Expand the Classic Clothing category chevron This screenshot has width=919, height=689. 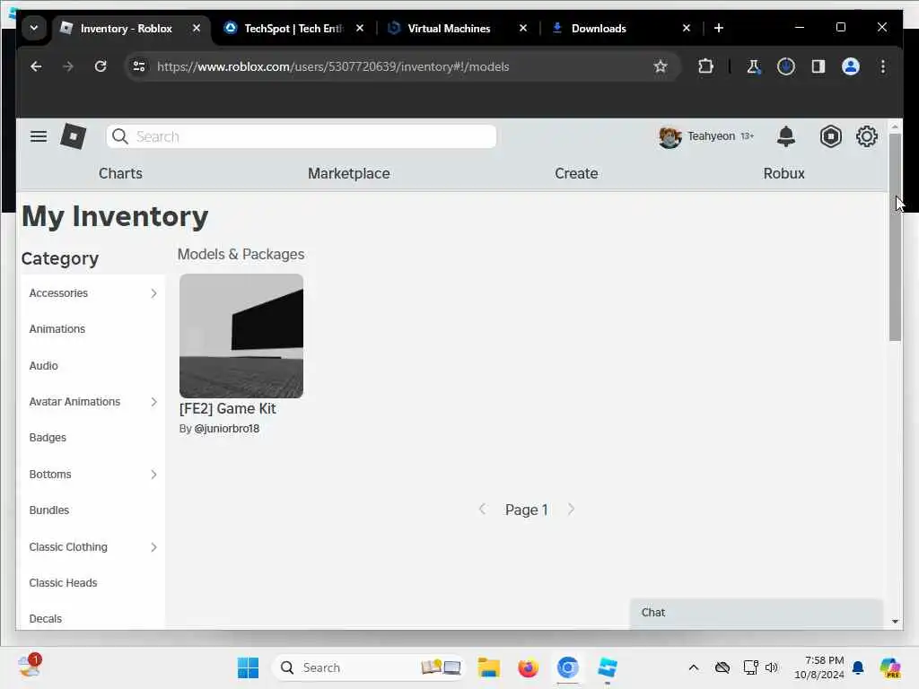click(x=153, y=547)
